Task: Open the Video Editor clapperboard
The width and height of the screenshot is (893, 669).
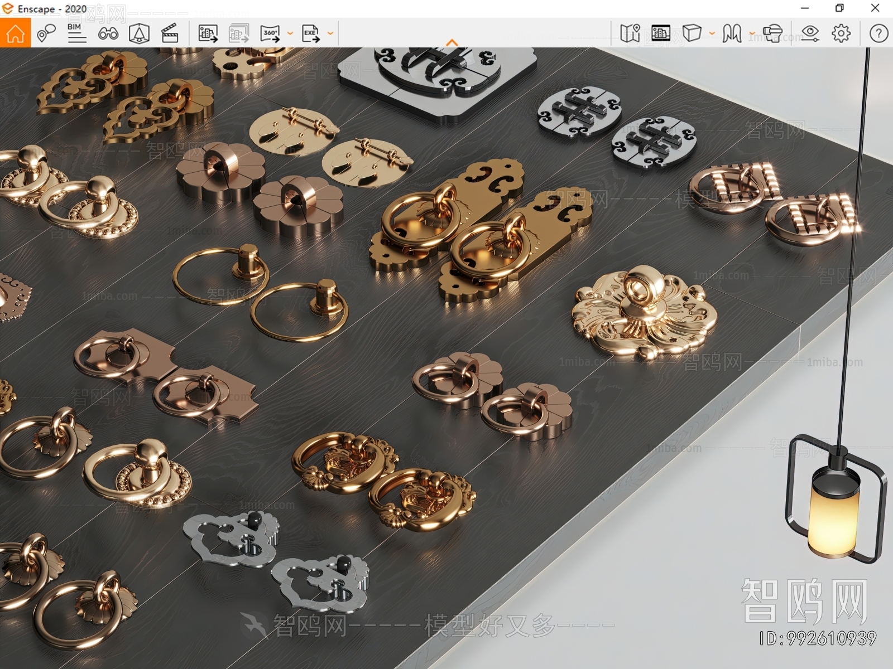Action: (x=170, y=33)
